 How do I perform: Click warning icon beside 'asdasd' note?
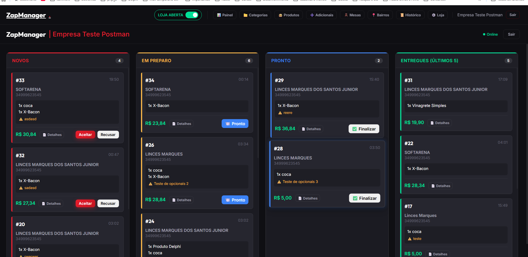21,119
